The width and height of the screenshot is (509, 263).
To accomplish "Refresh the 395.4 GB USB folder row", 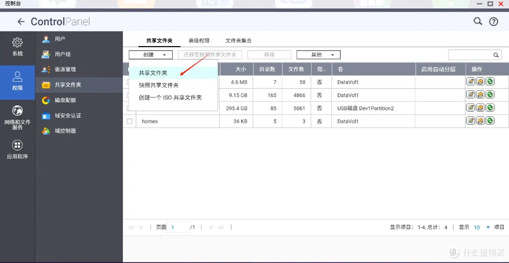I will 490,108.
